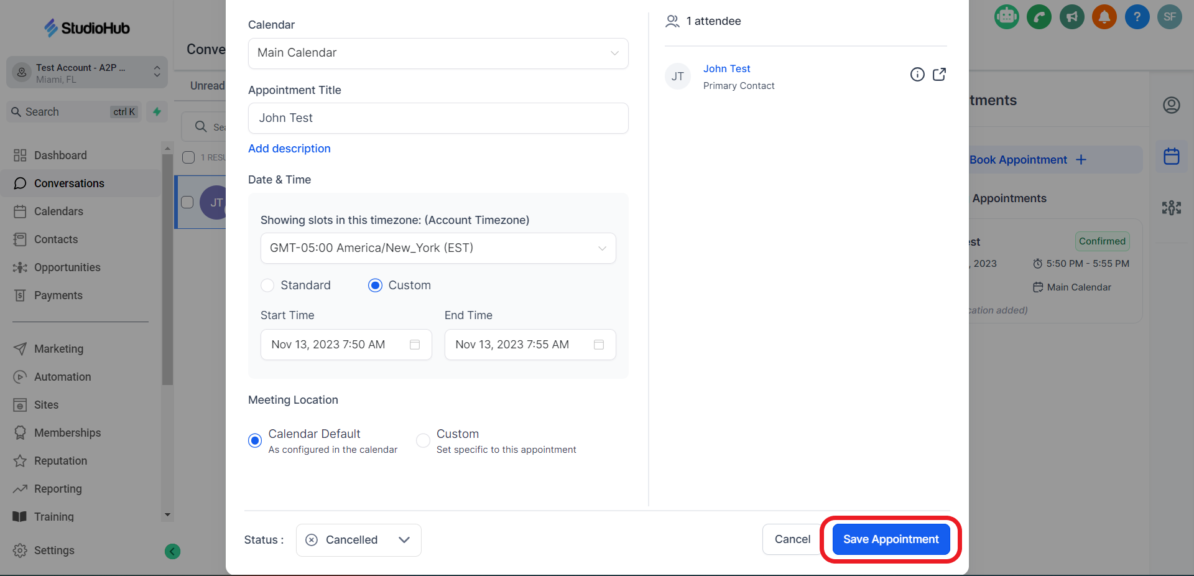
Task: Go to Conversations in sidebar
Action: [69, 183]
